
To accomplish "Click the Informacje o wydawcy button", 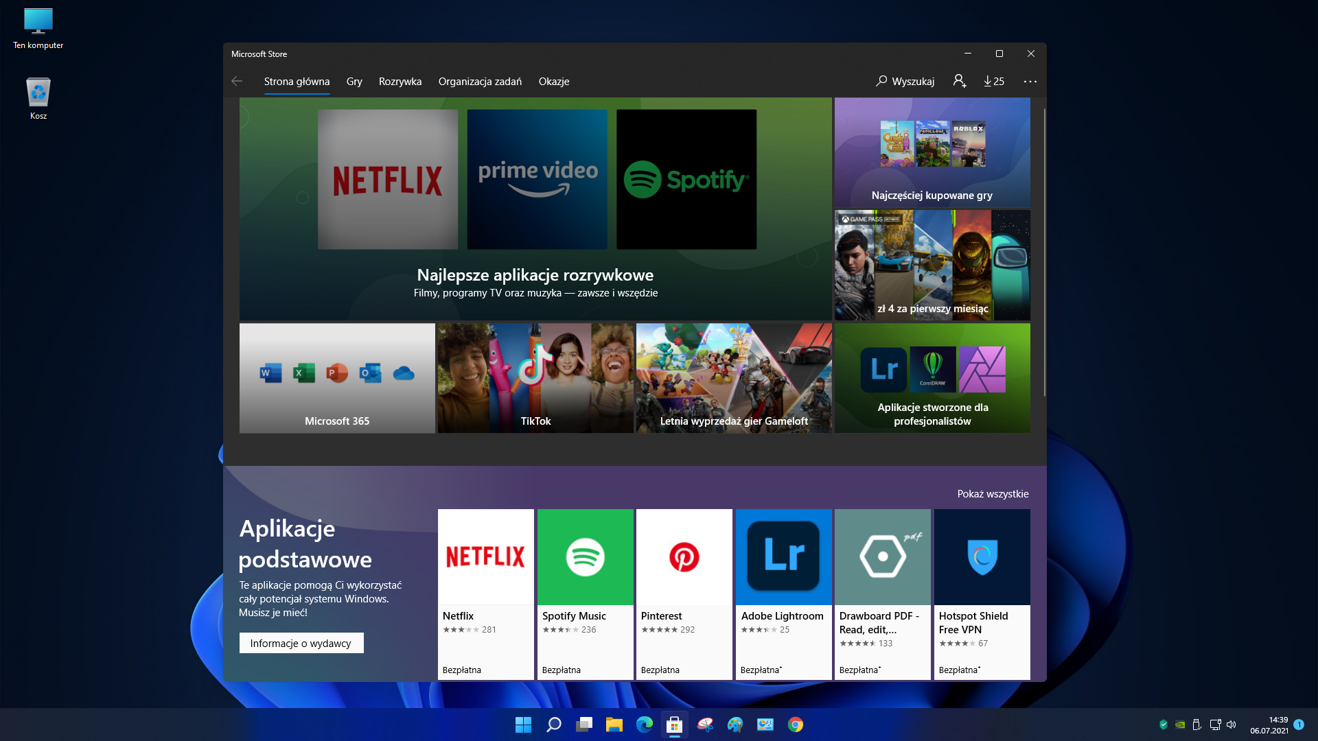I will pyautogui.click(x=301, y=643).
